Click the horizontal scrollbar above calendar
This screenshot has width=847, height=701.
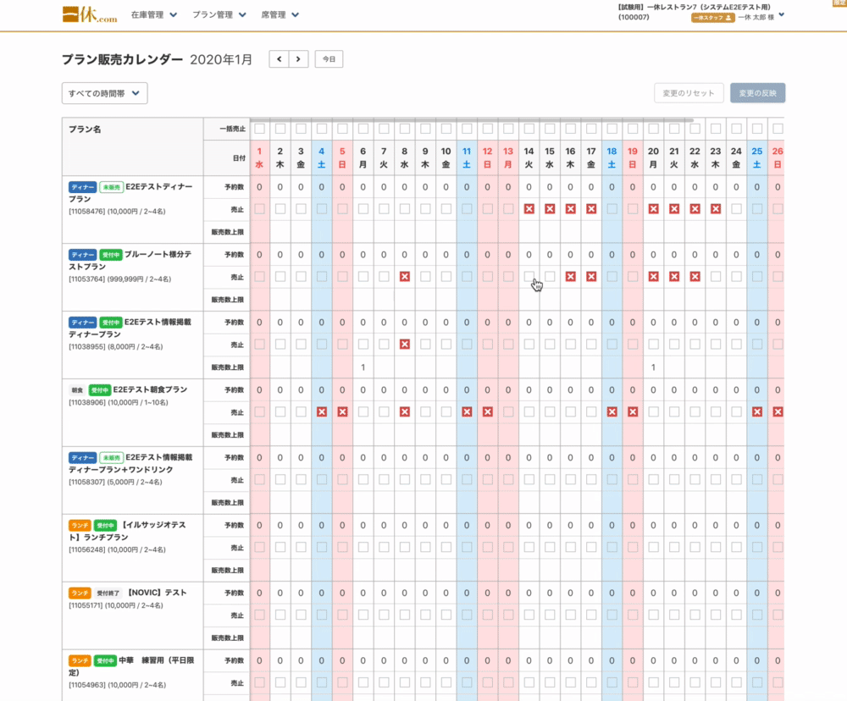click(472, 120)
